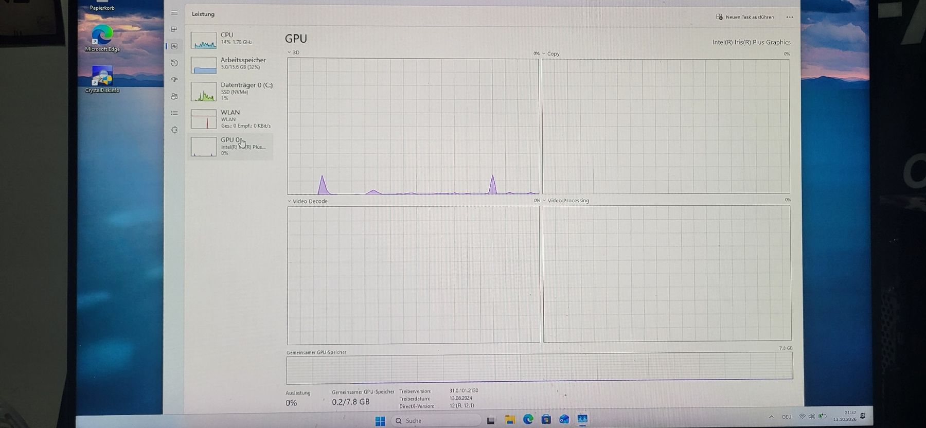Open the App history page icon
The image size is (926, 428).
(x=174, y=63)
